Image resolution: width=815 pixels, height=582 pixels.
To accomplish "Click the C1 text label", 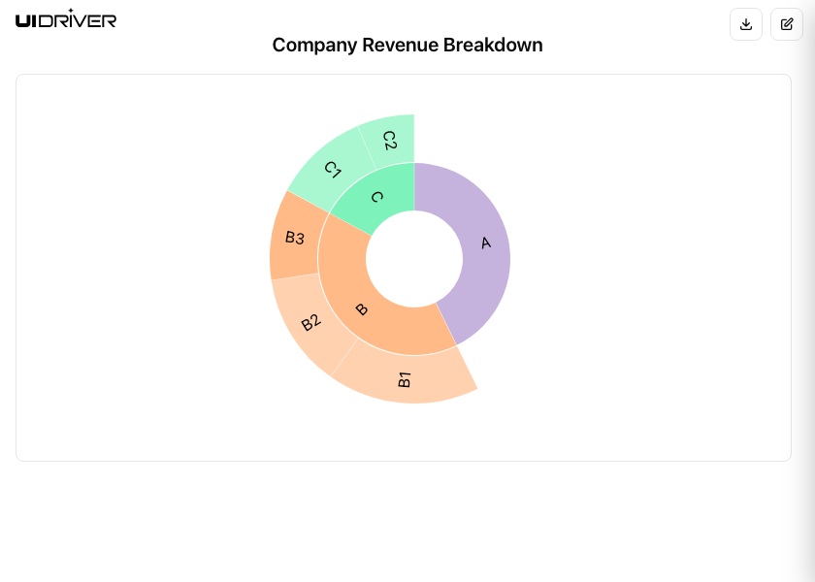I will tap(333, 170).
